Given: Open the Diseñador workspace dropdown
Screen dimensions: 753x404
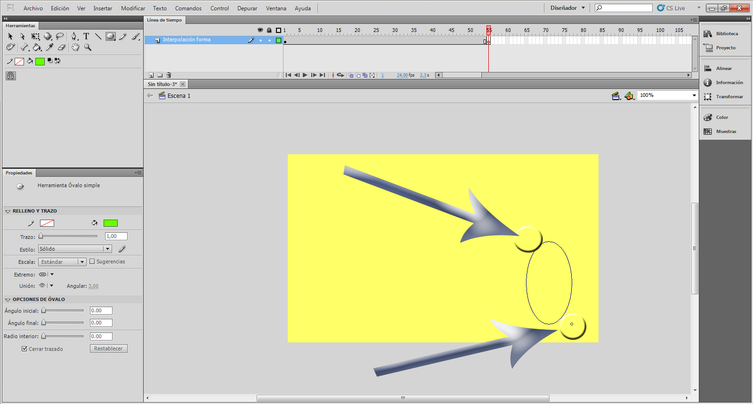Looking at the screenshot, I should (x=567, y=8).
